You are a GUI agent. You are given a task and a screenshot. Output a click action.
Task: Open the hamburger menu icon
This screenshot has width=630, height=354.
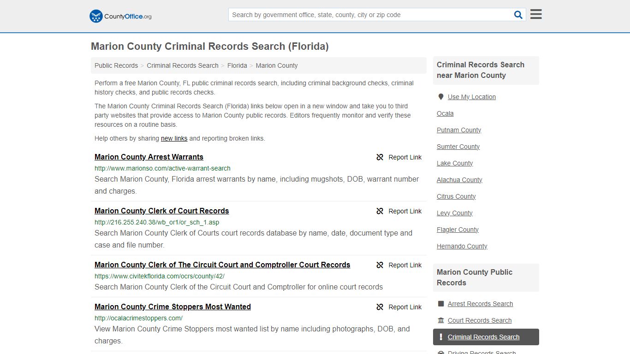pyautogui.click(x=536, y=14)
